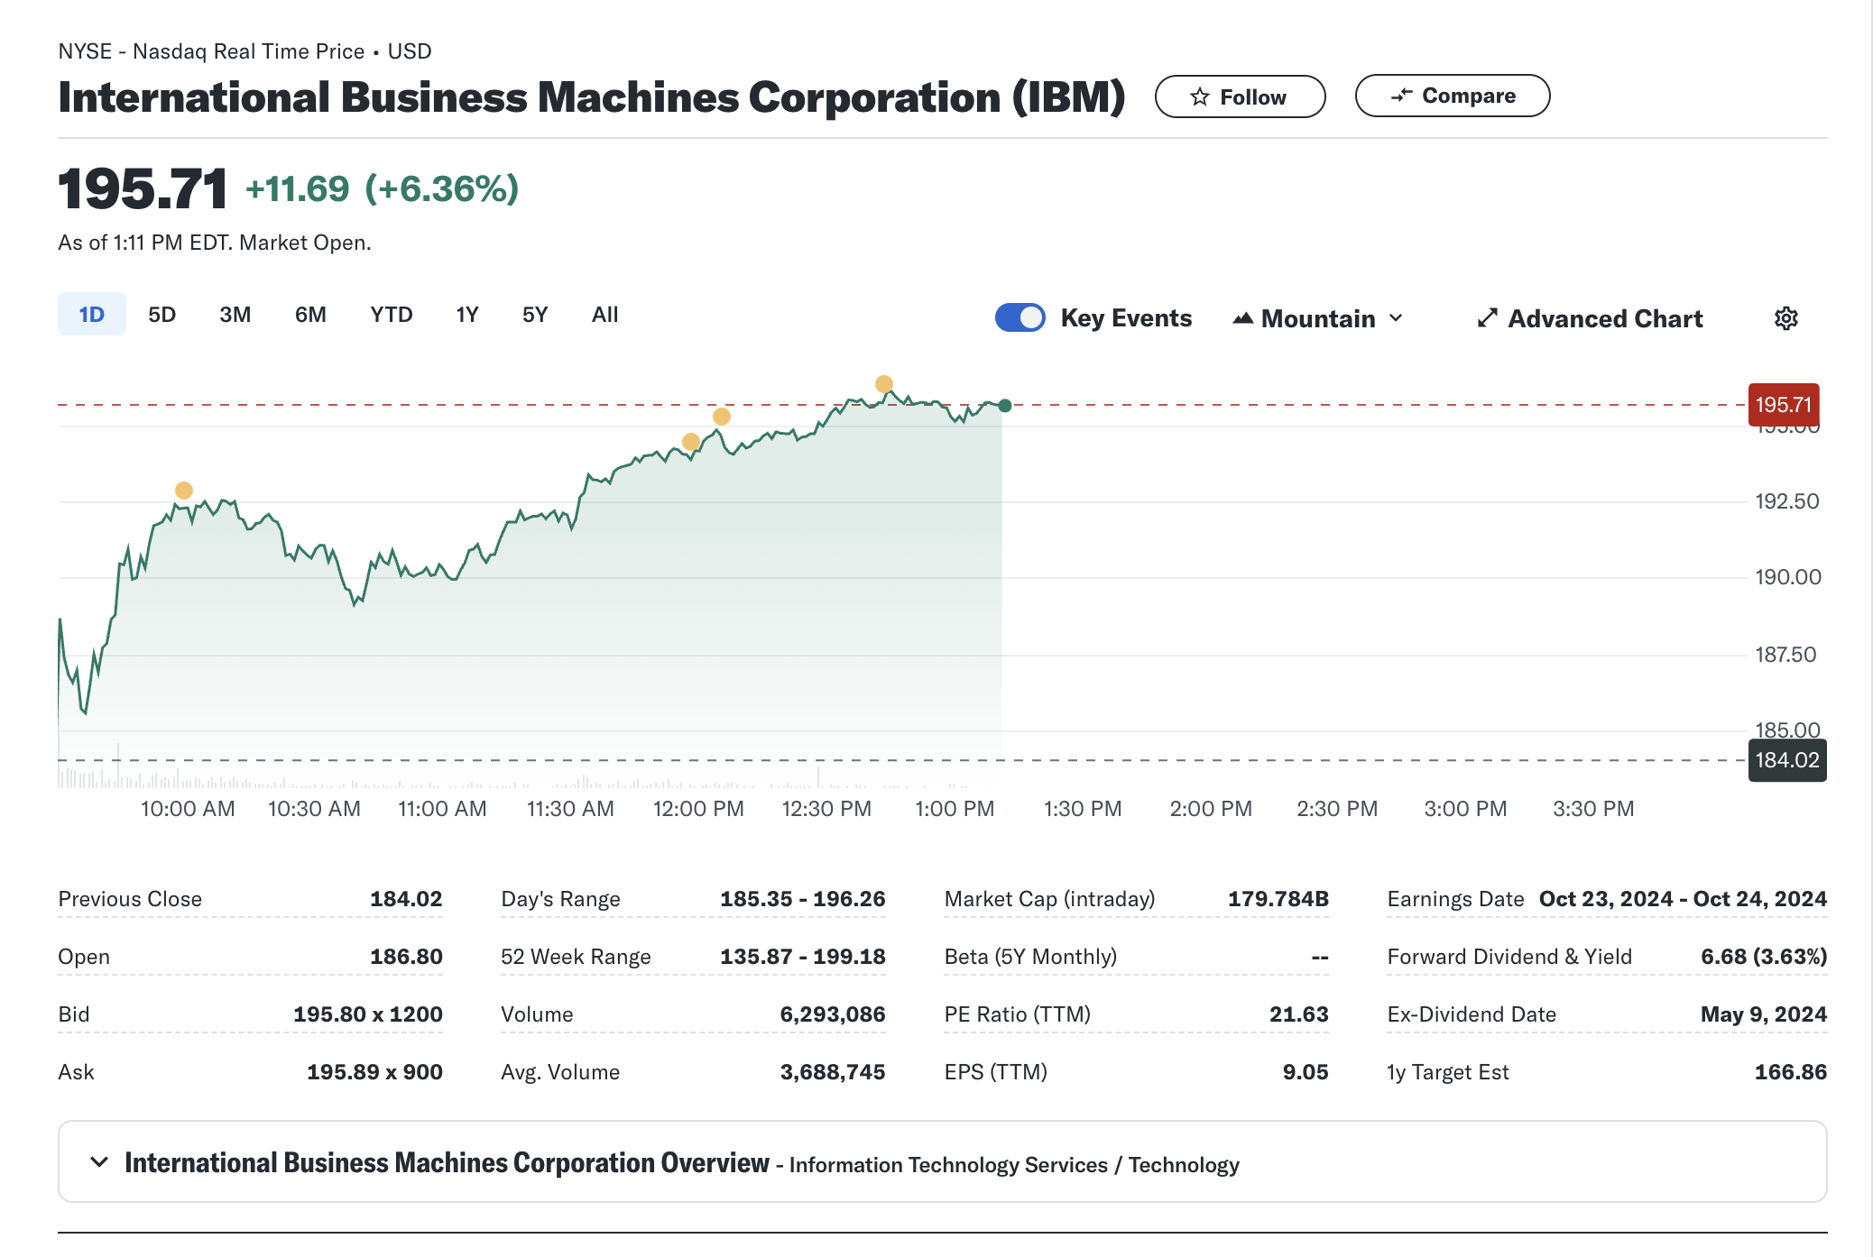Image resolution: width=1873 pixels, height=1257 pixels.
Task: Click the Forward Dividend & Yield value
Action: click(x=1764, y=957)
